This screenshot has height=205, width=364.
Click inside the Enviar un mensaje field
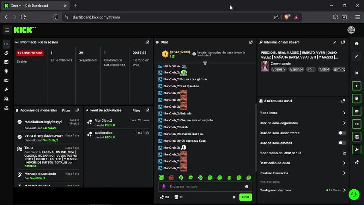tap(205, 186)
